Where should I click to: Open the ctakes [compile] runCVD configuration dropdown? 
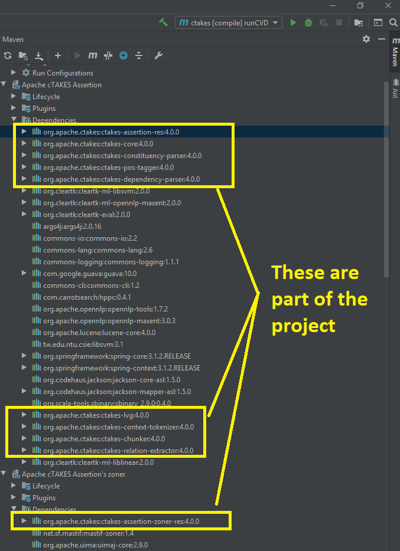point(228,23)
